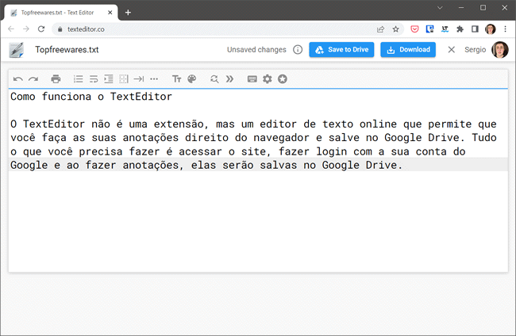
Task: Undo the last edit
Action: click(x=17, y=79)
